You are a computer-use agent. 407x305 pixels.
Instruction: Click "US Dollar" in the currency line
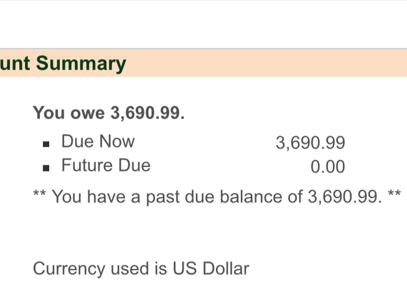211,269
